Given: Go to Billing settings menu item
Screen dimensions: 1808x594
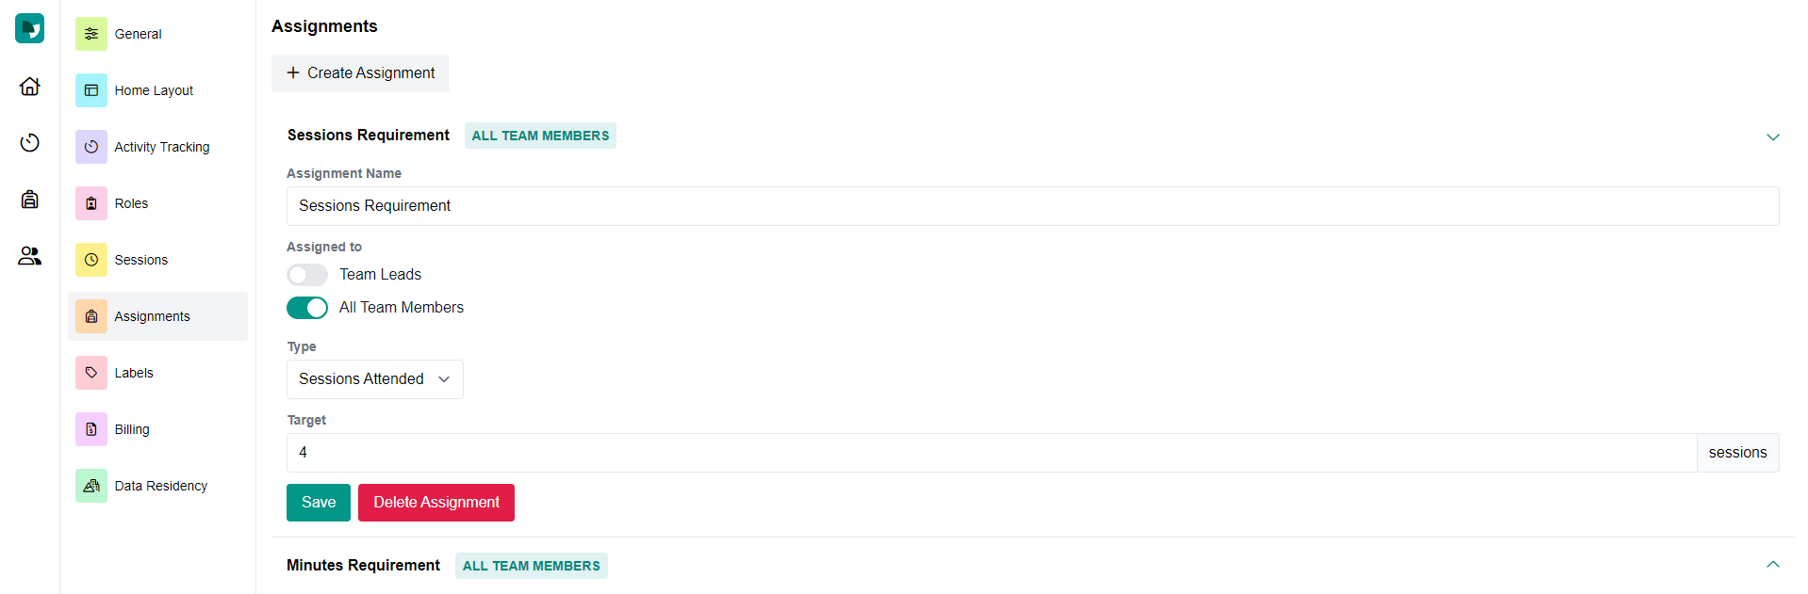Looking at the screenshot, I should (x=132, y=429).
